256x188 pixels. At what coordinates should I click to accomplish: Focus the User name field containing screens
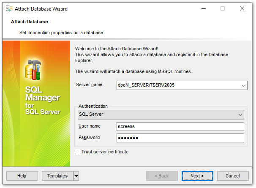point(180,127)
